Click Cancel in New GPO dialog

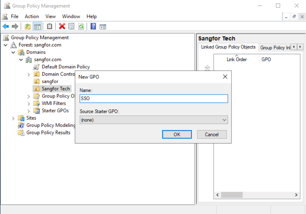click(211, 134)
